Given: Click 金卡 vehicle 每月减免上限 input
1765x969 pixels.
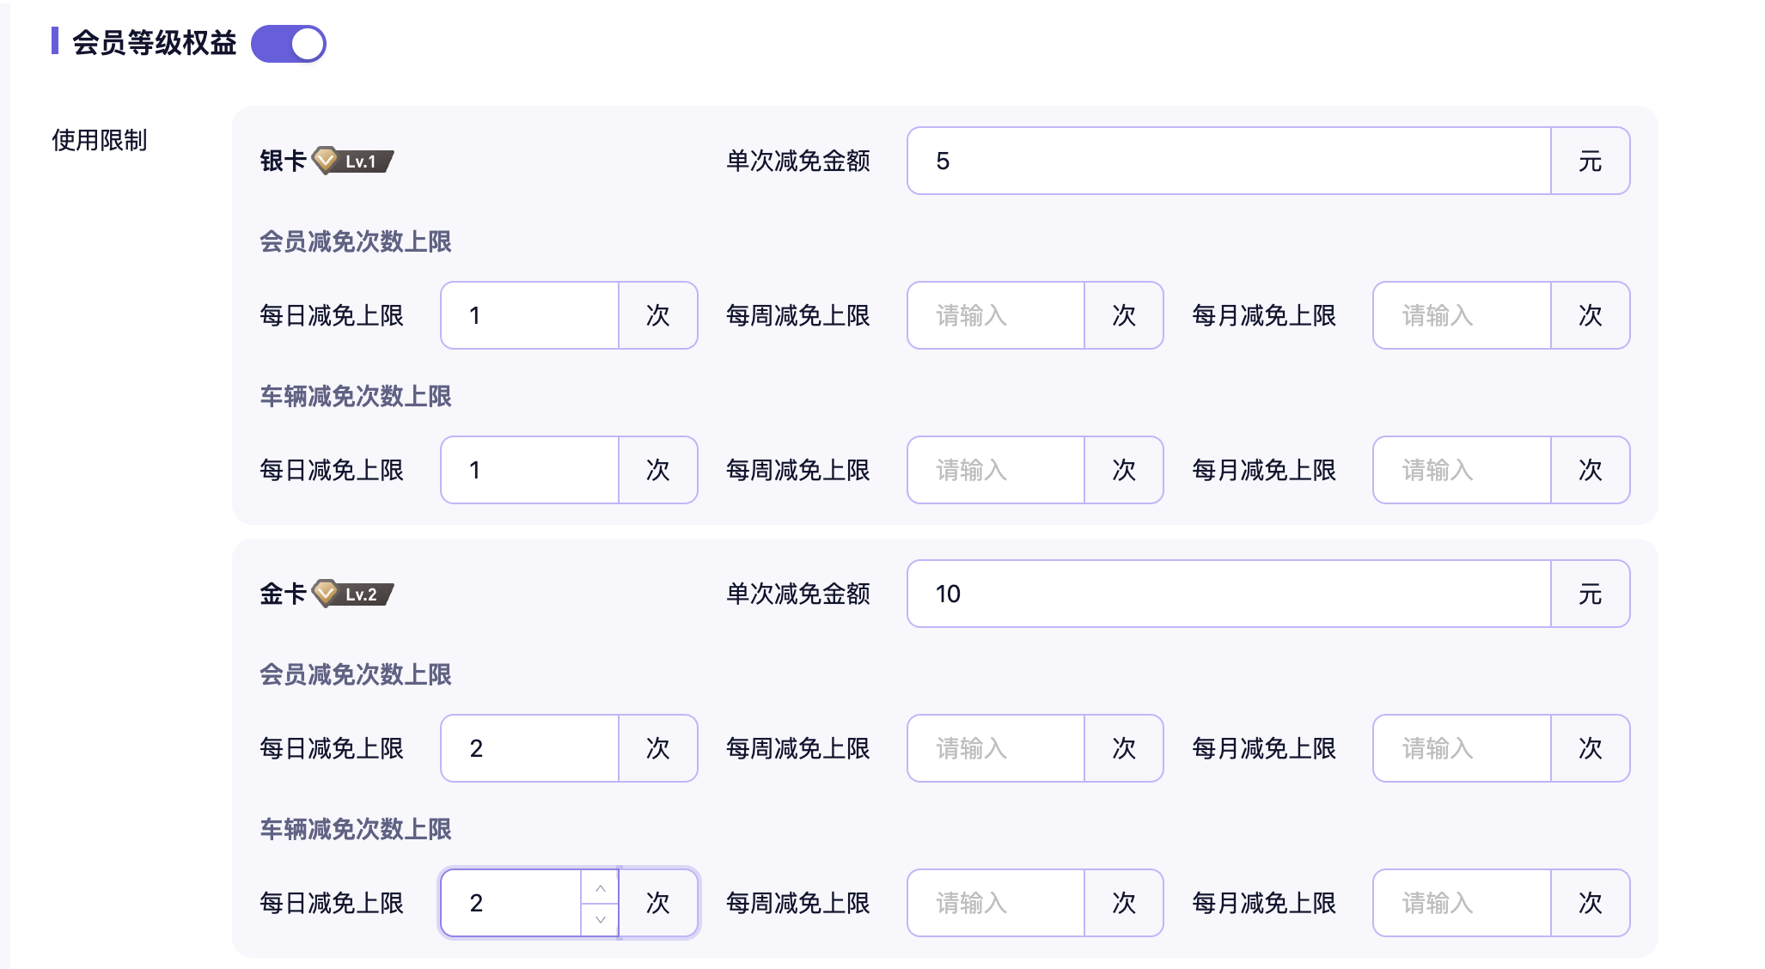Looking at the screenshot, I should [x=1462, y=903].
